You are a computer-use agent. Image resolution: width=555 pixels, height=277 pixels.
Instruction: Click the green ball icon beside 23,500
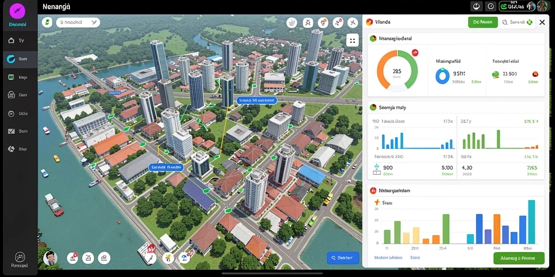pyautogui.click(x=495, y=74)
